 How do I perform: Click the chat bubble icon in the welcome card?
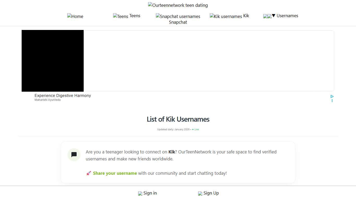74,154
